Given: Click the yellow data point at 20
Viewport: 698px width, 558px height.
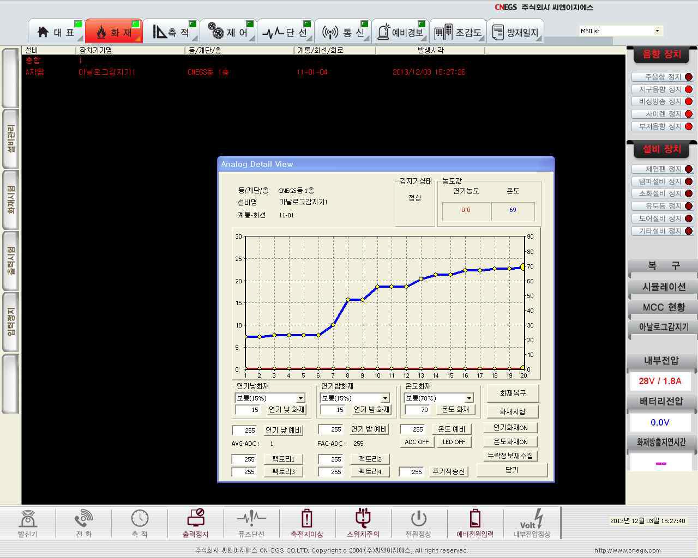Looking at the screenshot, I should (523, 267).
